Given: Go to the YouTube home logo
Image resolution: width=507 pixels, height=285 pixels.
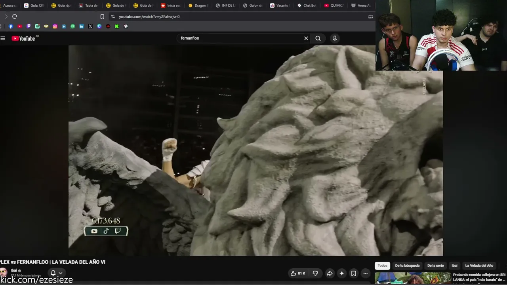Looking at the screenshot, I should (x=23, y=38).
